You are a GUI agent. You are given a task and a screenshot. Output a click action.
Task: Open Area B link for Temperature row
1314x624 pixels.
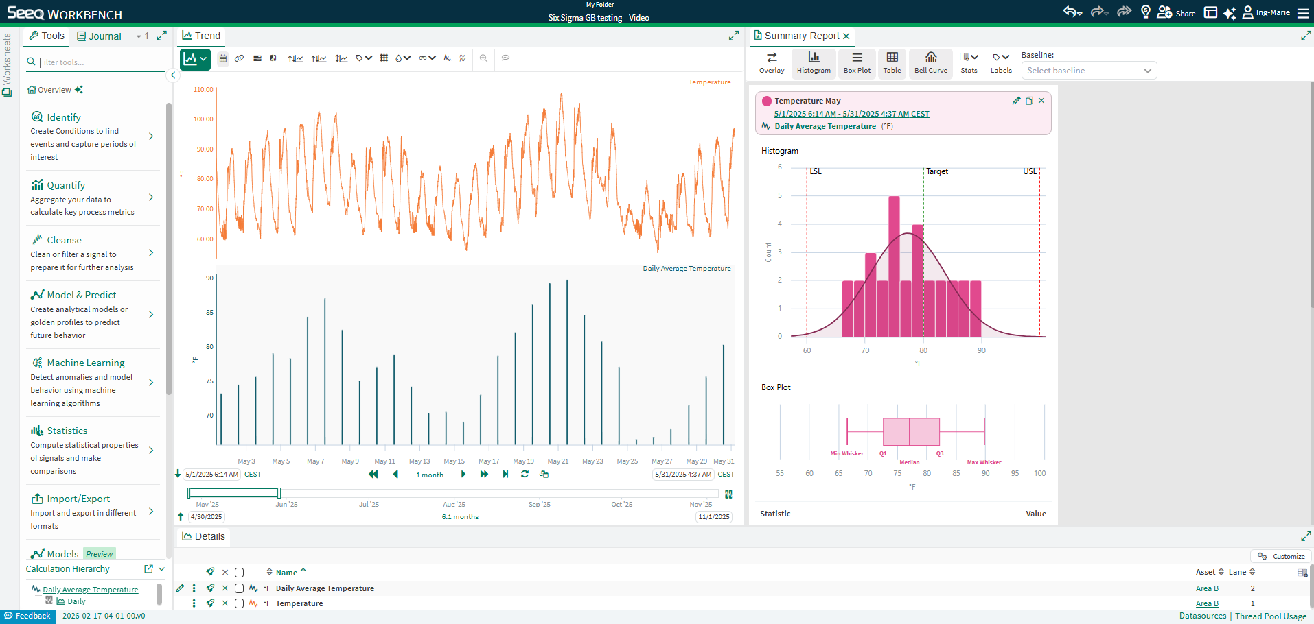pos(1207,603)
